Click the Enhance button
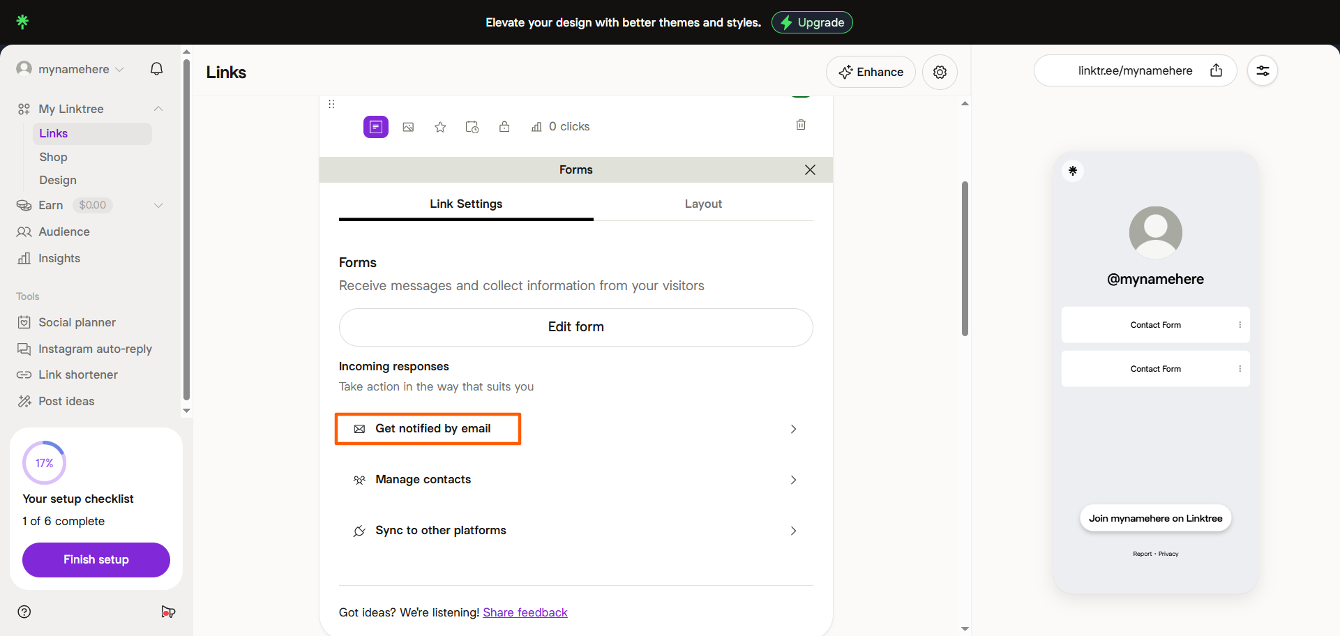The height and width of the screenshot is (636, 1340). pyautogui.click(x=871, y=72)
